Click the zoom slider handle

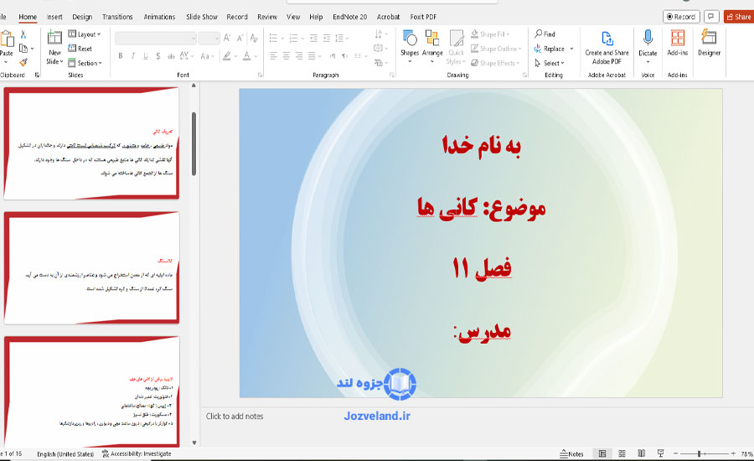click(x=699, y=453)
